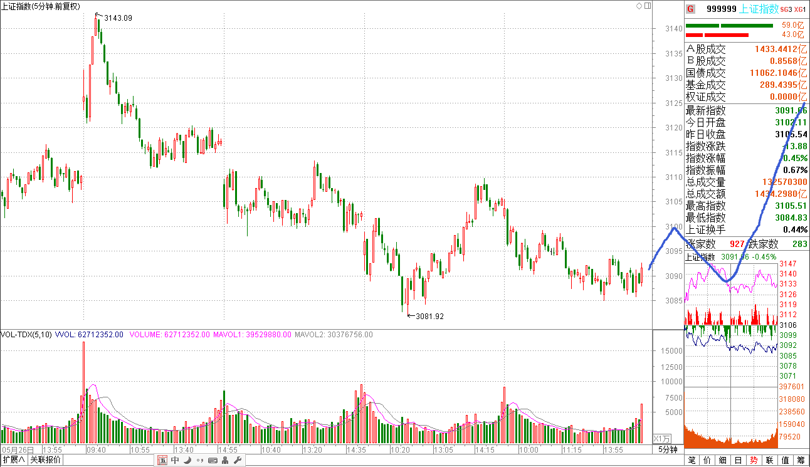Click the green buy volume bar
Image resolution: width=810 pixels, height=467 pixels.
[729, 26]
